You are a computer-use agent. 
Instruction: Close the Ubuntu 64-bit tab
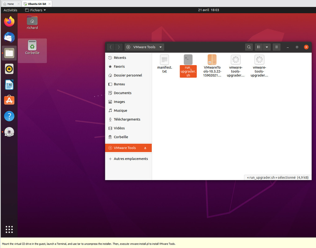tap(49, 4)
